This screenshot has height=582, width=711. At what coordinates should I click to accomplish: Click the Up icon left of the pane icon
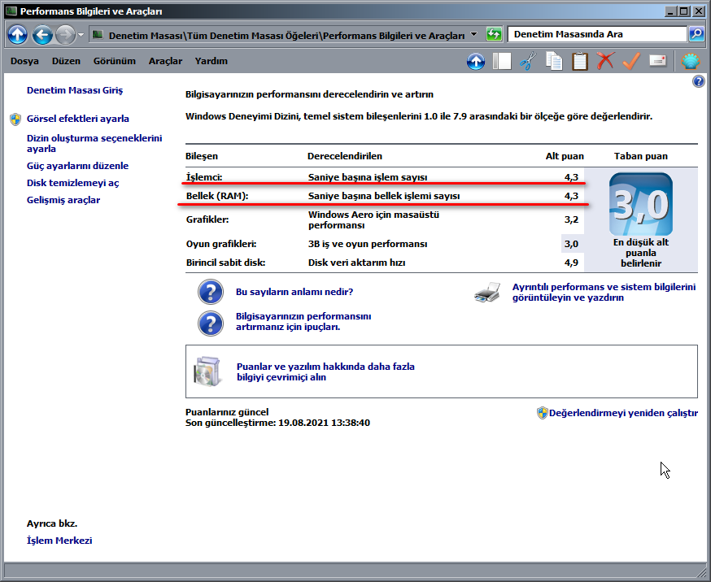[476, 61]
